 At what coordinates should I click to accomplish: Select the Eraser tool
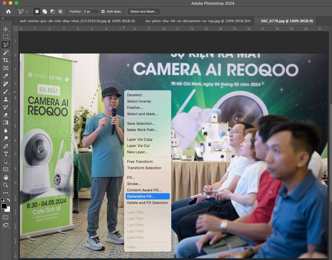(x=6, y=115)
